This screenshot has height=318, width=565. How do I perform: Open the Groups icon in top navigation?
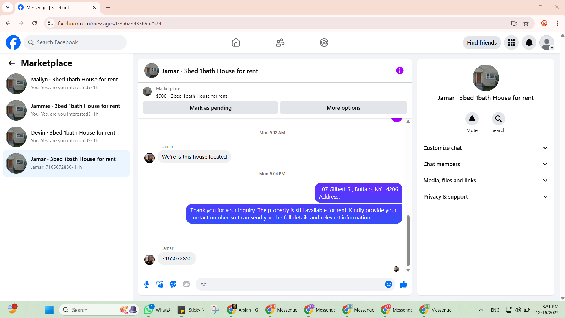(x=324, y=42)
